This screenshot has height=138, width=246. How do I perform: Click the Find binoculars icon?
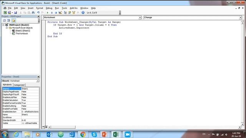tap(33, 13)
